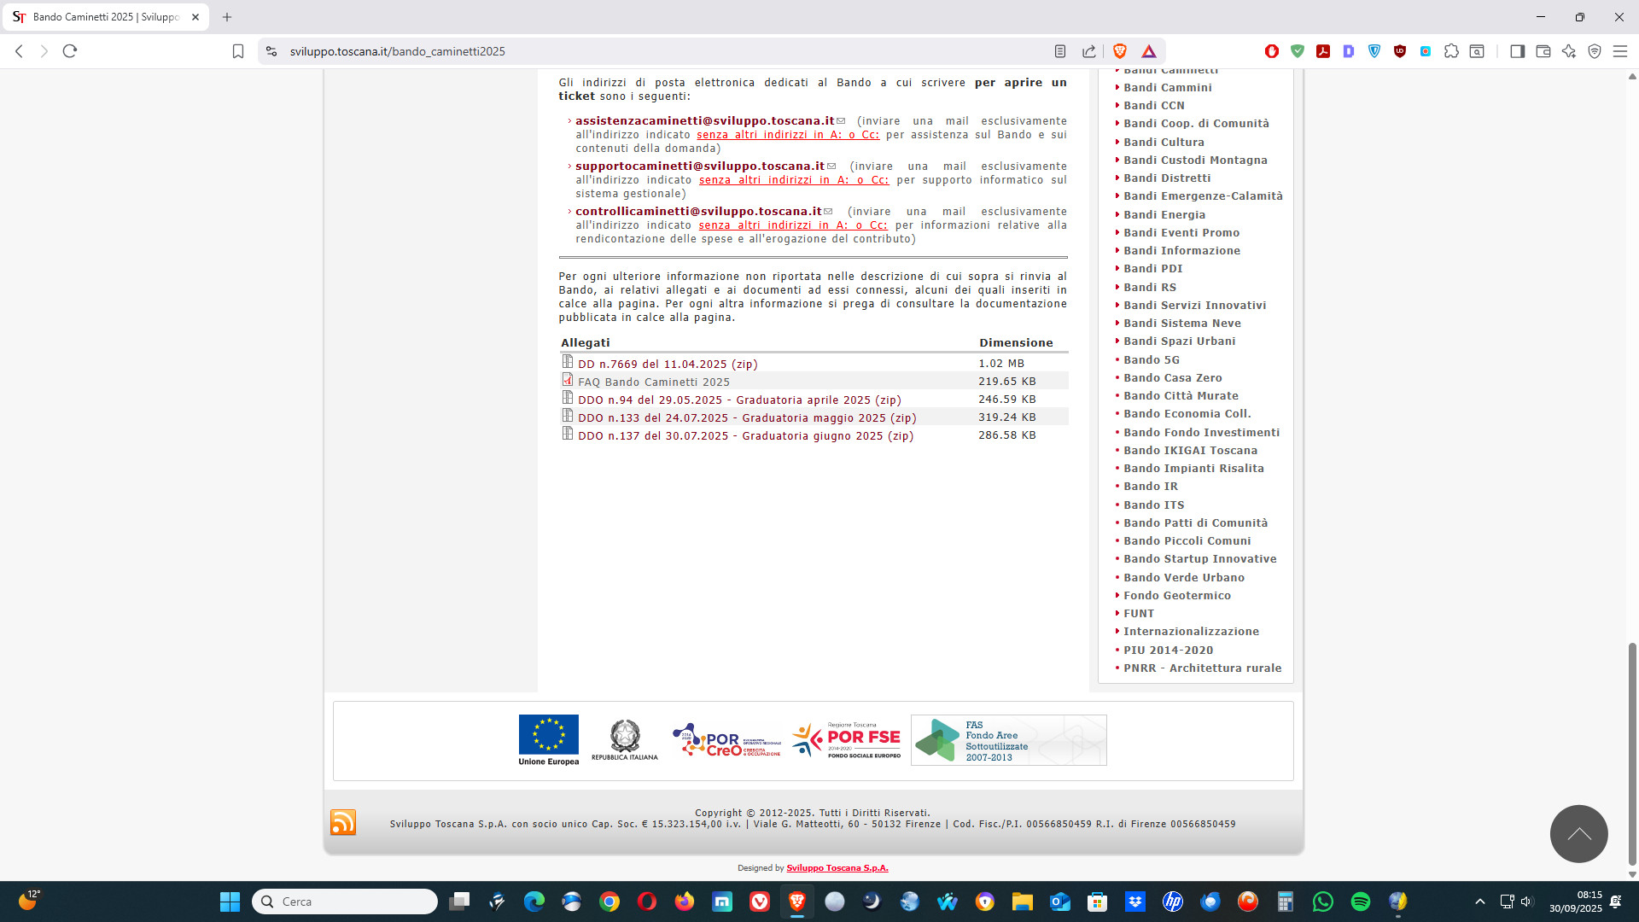
Task: Open Spotify from the taskbar
Action: [1360, 902]
